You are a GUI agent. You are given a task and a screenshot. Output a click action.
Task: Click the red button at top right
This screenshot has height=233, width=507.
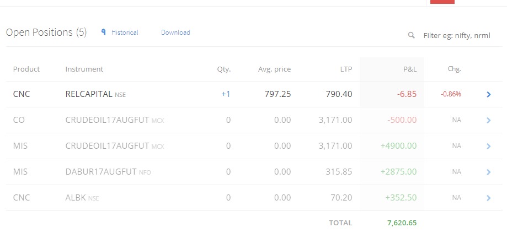pyautogui.click(x=442, y=2)
